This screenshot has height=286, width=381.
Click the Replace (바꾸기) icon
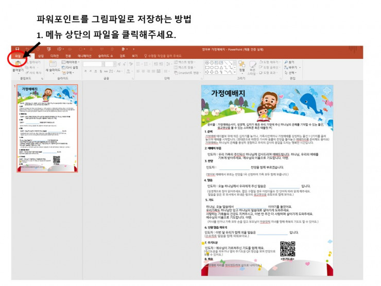(x=293, y=68)
